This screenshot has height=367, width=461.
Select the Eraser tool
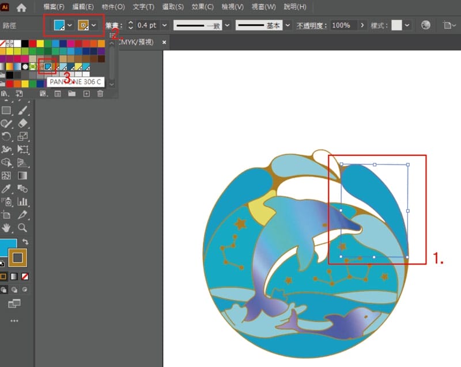23,123
